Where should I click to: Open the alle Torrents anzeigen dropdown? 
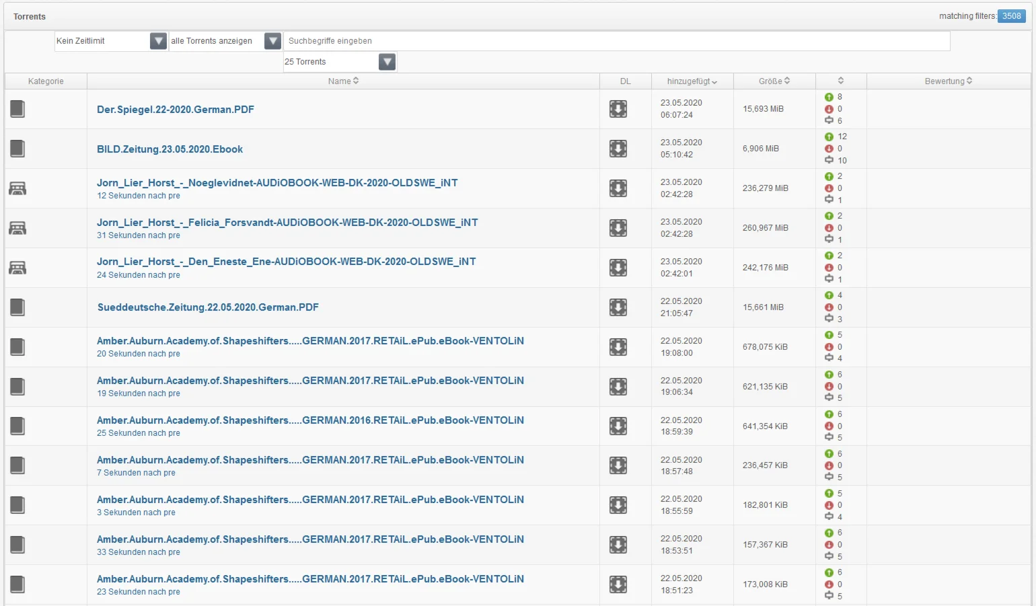[x=225, y=41]
